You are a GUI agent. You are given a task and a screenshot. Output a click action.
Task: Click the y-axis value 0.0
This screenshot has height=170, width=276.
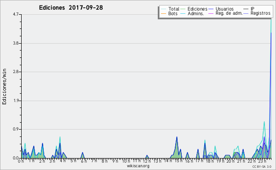[x=16, y=158]
